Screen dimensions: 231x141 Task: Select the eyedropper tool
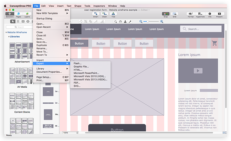pos(130,22)
